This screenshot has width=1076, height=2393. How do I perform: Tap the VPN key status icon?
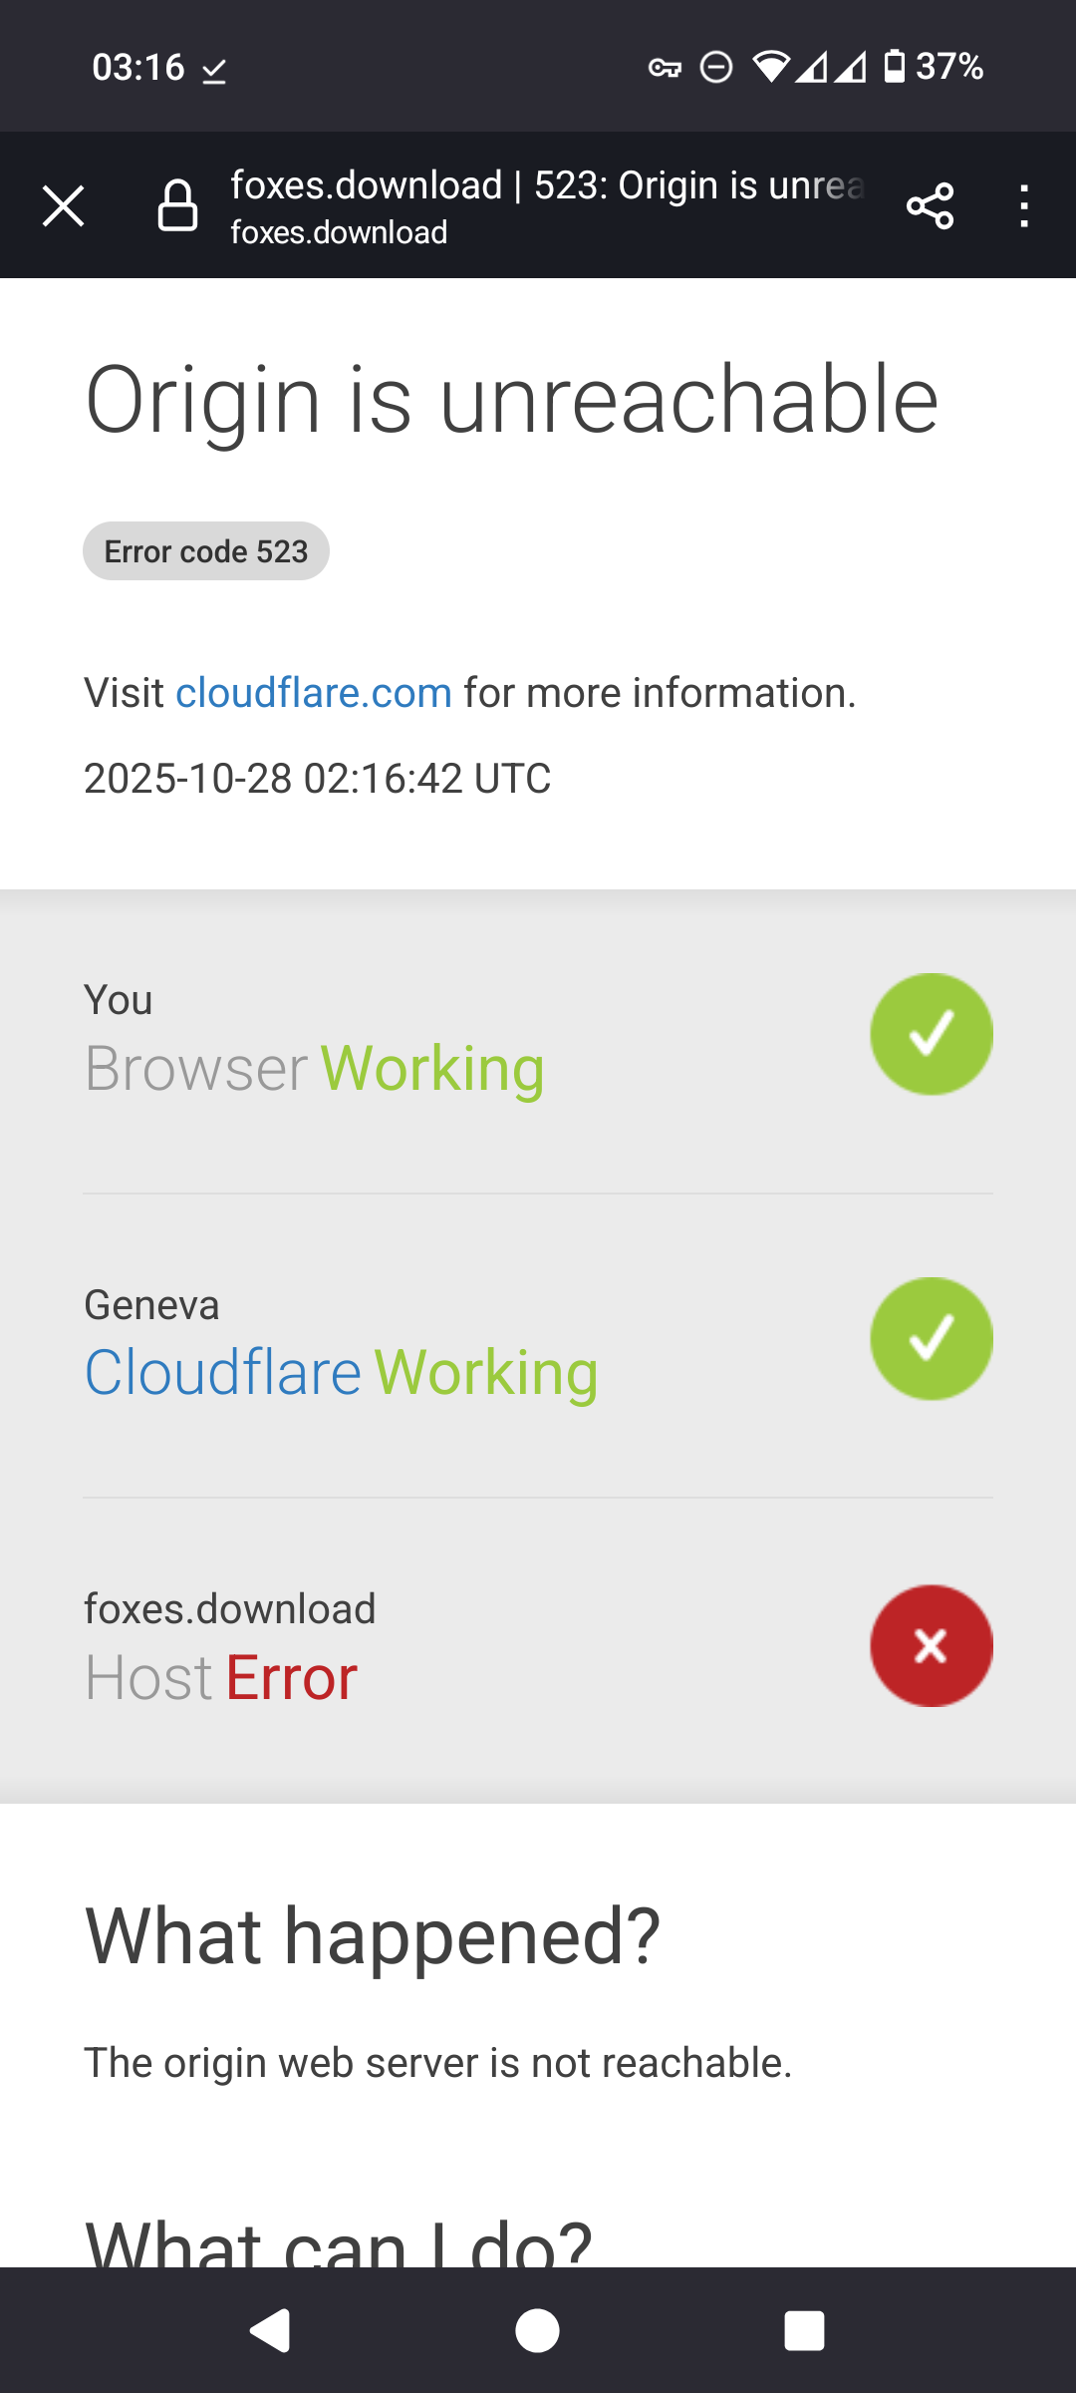coord(665,68)
